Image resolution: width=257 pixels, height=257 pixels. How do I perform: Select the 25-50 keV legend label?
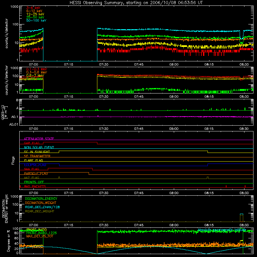coord(35,17)
